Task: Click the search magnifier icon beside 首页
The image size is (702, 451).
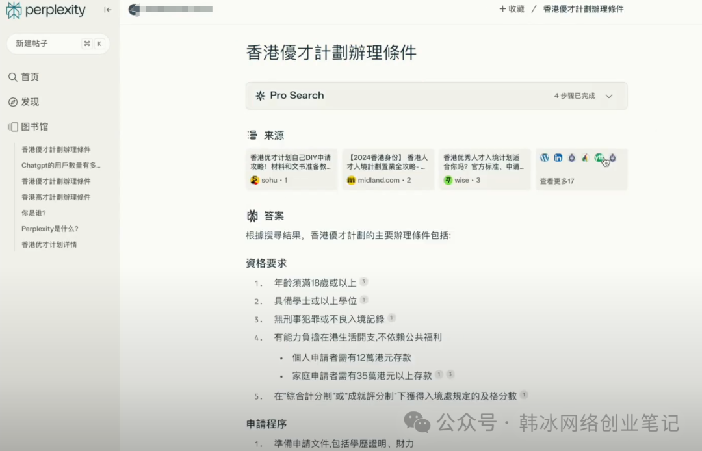Action: click(12, 77)
